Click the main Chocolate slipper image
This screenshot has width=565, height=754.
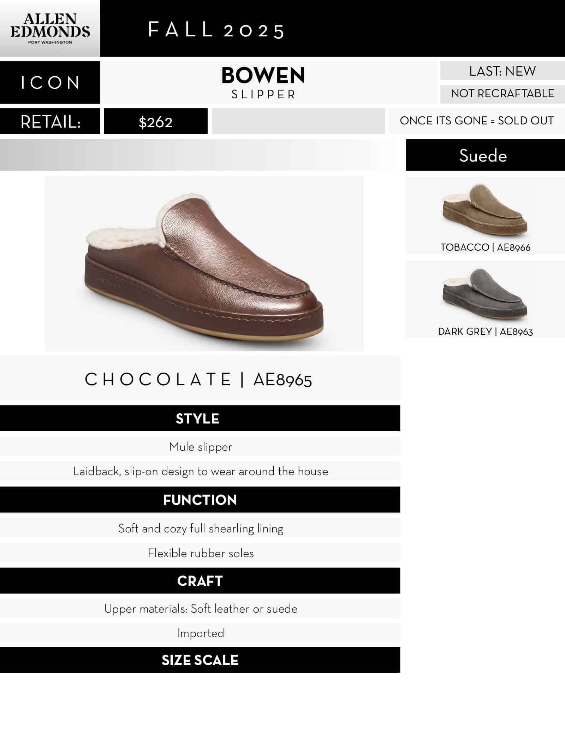tap(204, 264)
